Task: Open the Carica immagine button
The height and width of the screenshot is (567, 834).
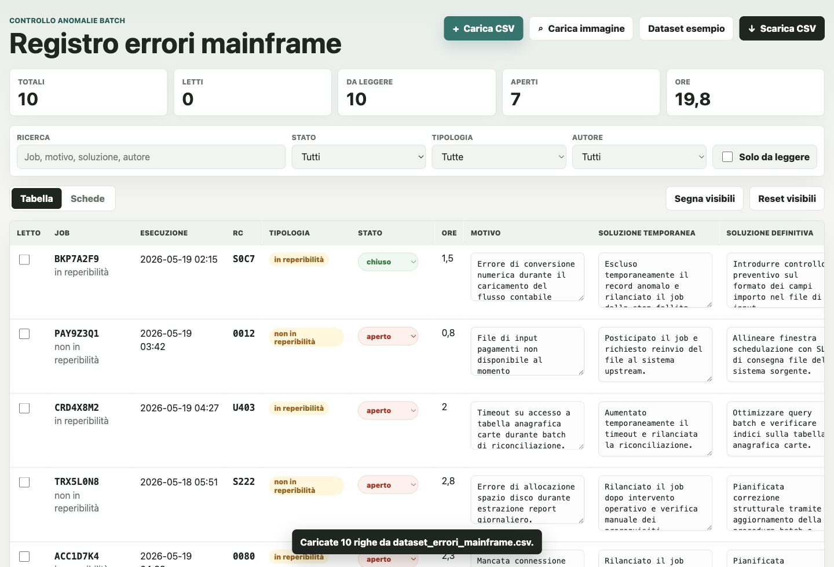Action: coord(581,28)
